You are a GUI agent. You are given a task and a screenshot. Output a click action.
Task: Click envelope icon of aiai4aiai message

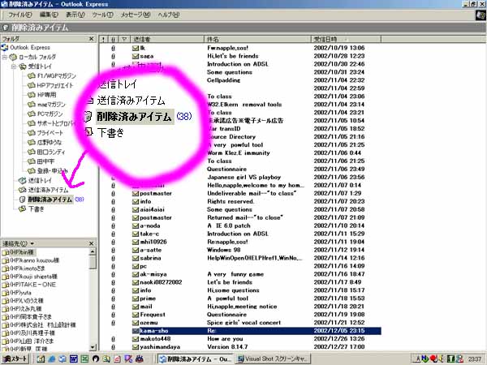pyautogui.click(x=135, y=209)
